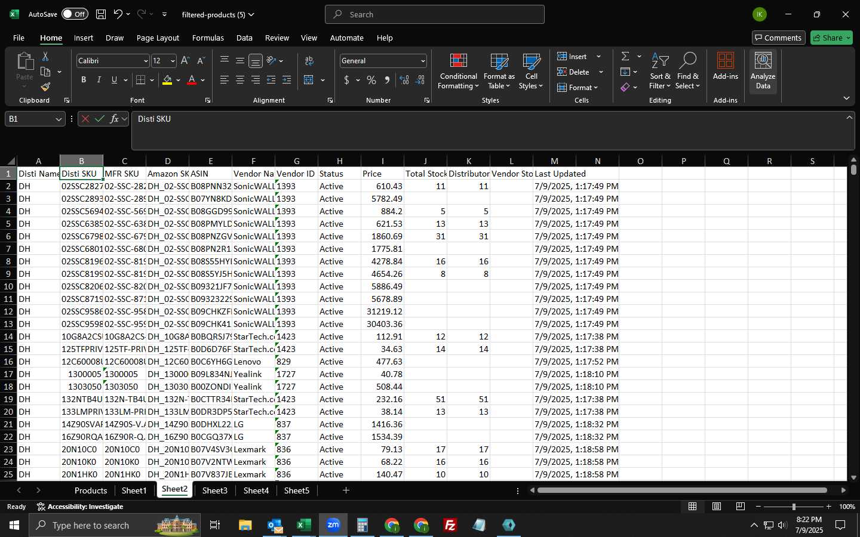Toggle Top Align for cell text
Image resolution: width=860 pixels, height=537 pixels.
[x=225, y=61]
